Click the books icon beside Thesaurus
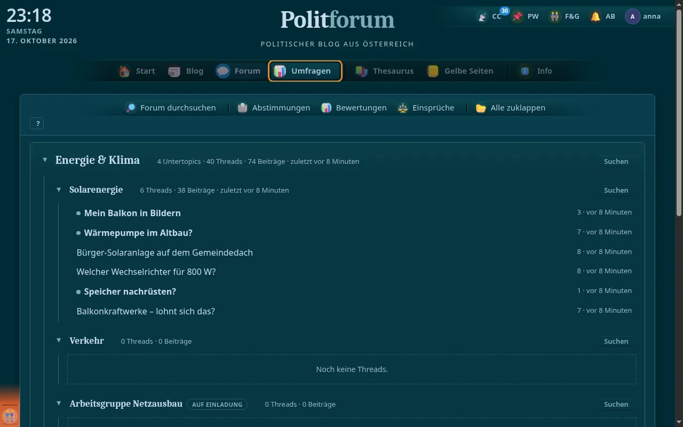 click(x=361, y=71)
